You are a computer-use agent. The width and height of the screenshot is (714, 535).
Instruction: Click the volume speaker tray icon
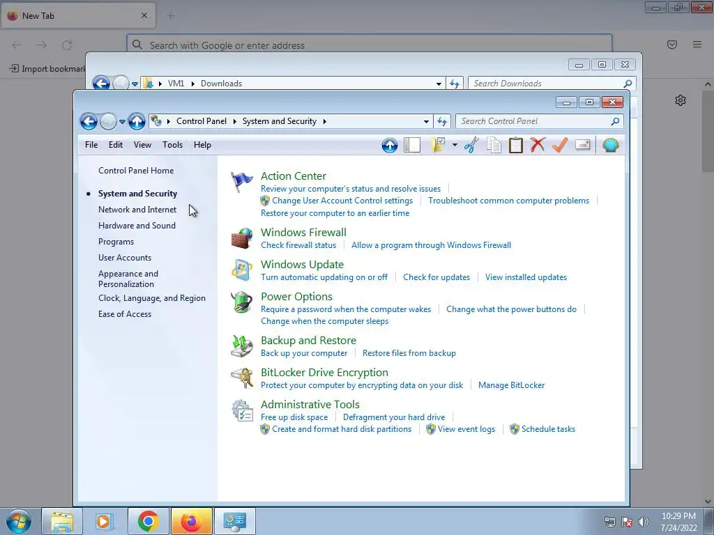click(x=644, y=522)
